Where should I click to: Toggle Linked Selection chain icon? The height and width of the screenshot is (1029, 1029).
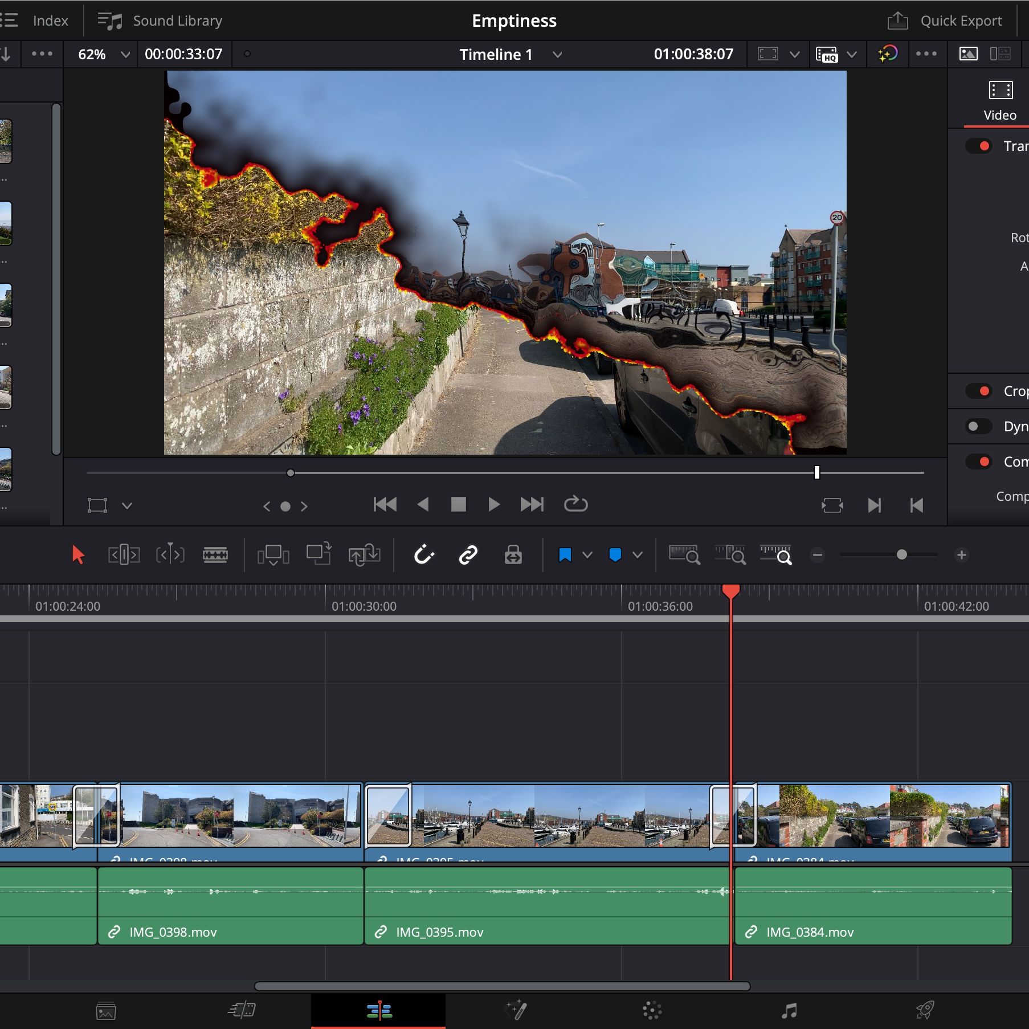[468, 554]
